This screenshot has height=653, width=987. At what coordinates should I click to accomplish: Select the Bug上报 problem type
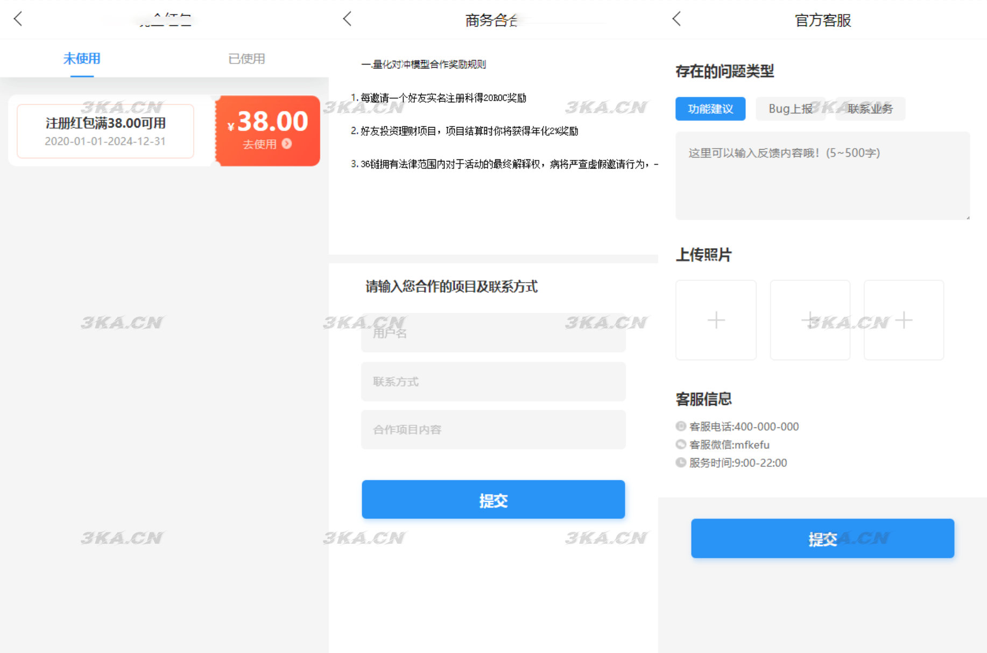[x=791, y=109]
